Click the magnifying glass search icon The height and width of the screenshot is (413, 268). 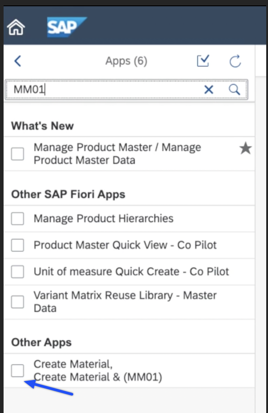click(x=234, y=89)
